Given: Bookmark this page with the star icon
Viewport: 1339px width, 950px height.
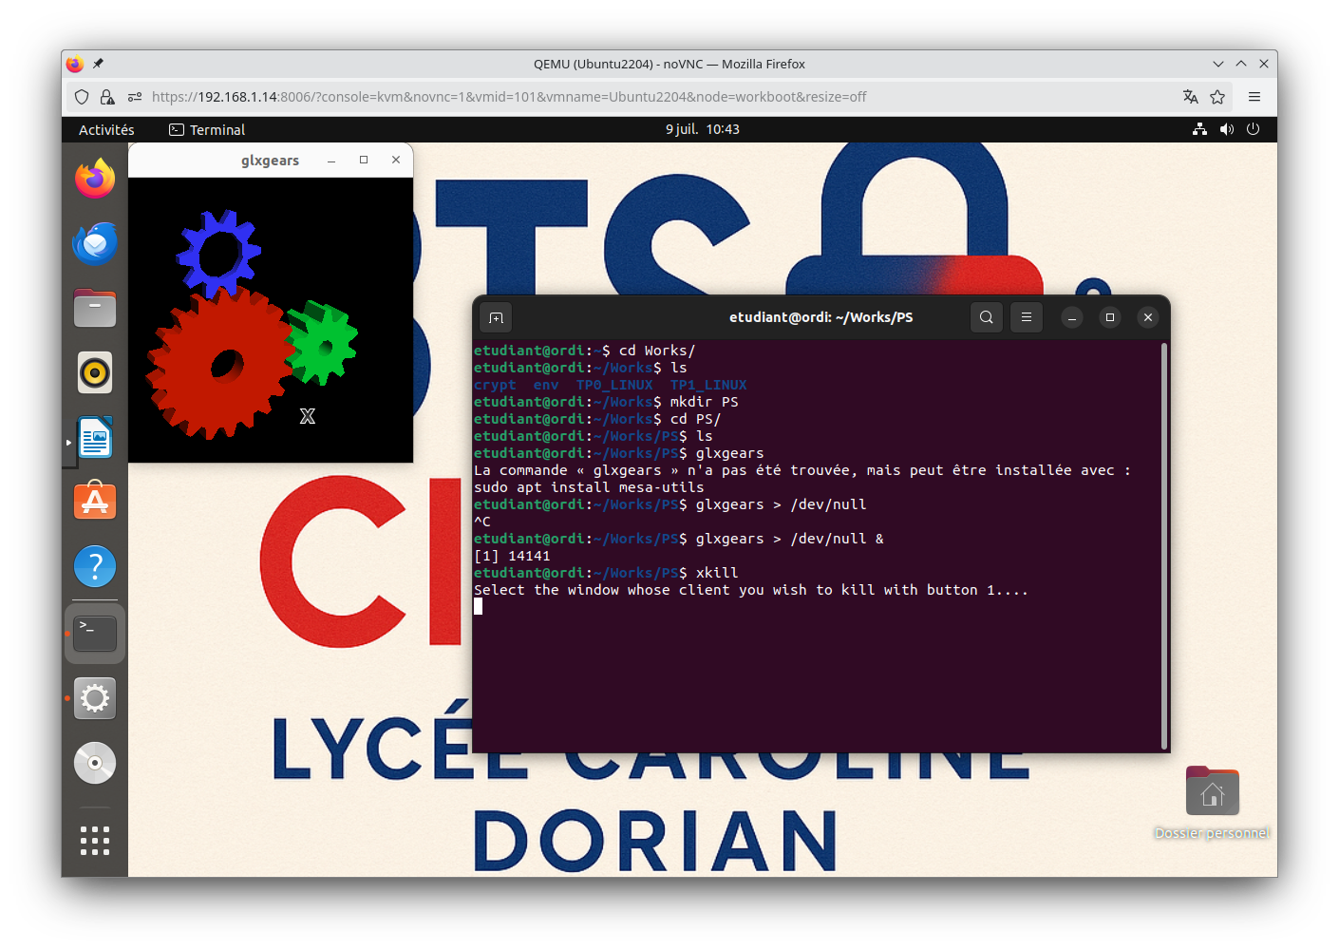Looking at the screenshot, I should (x=1217, y=97).
